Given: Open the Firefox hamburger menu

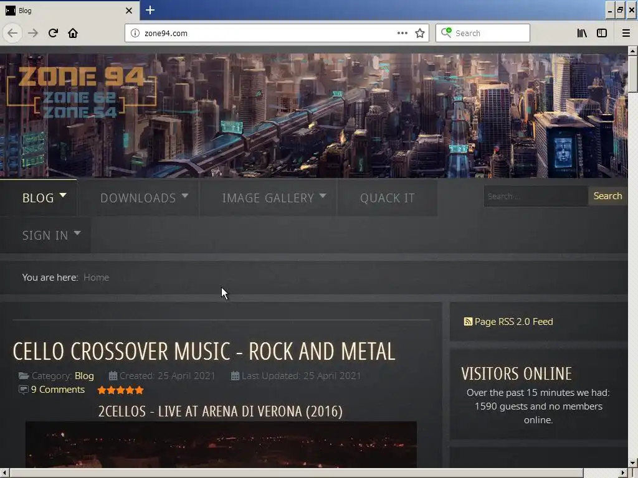Looking at the screenshot, I should (x=626, y=33).
